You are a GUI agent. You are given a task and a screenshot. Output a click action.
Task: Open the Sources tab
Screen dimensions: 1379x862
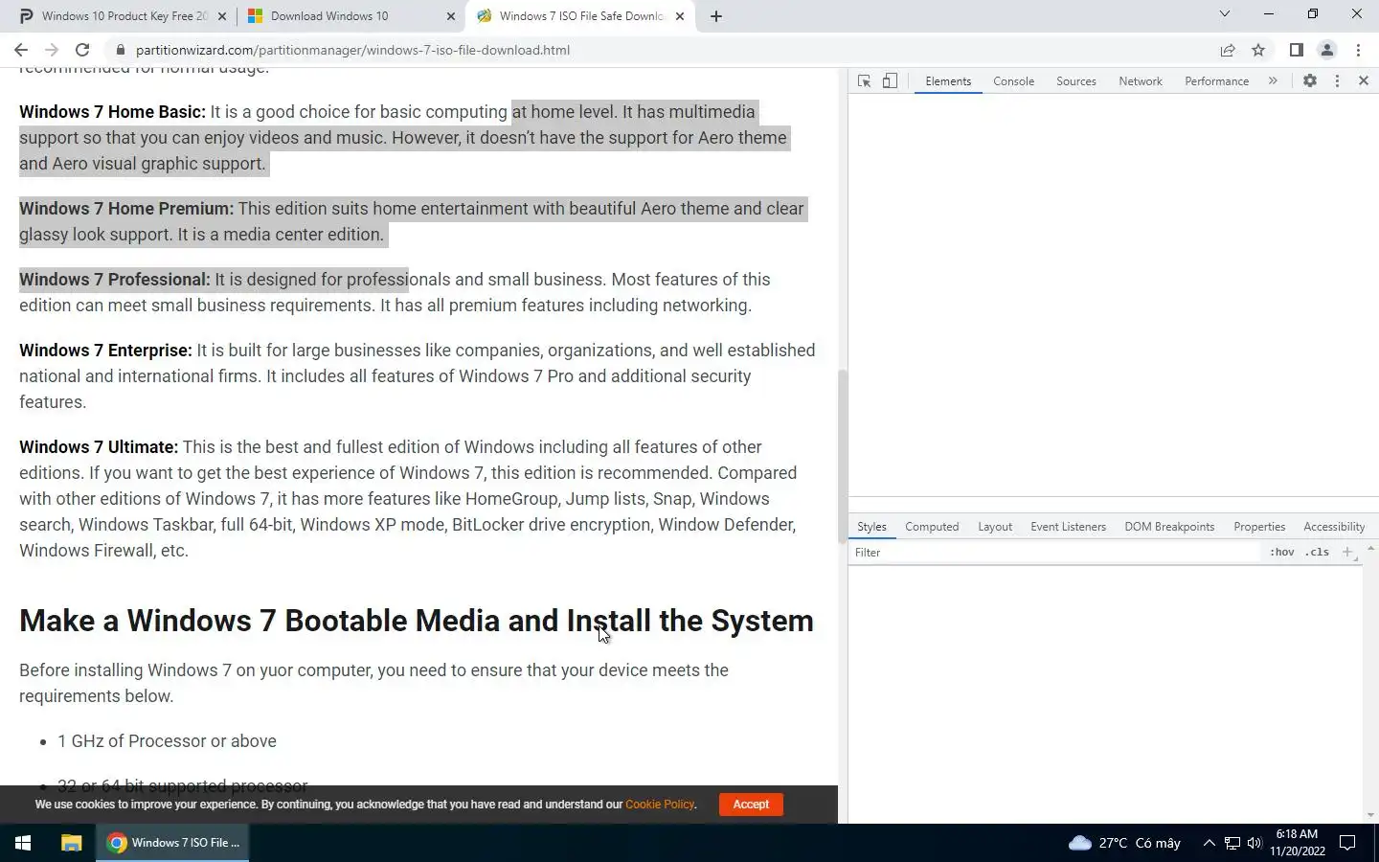pos(1075,81)
